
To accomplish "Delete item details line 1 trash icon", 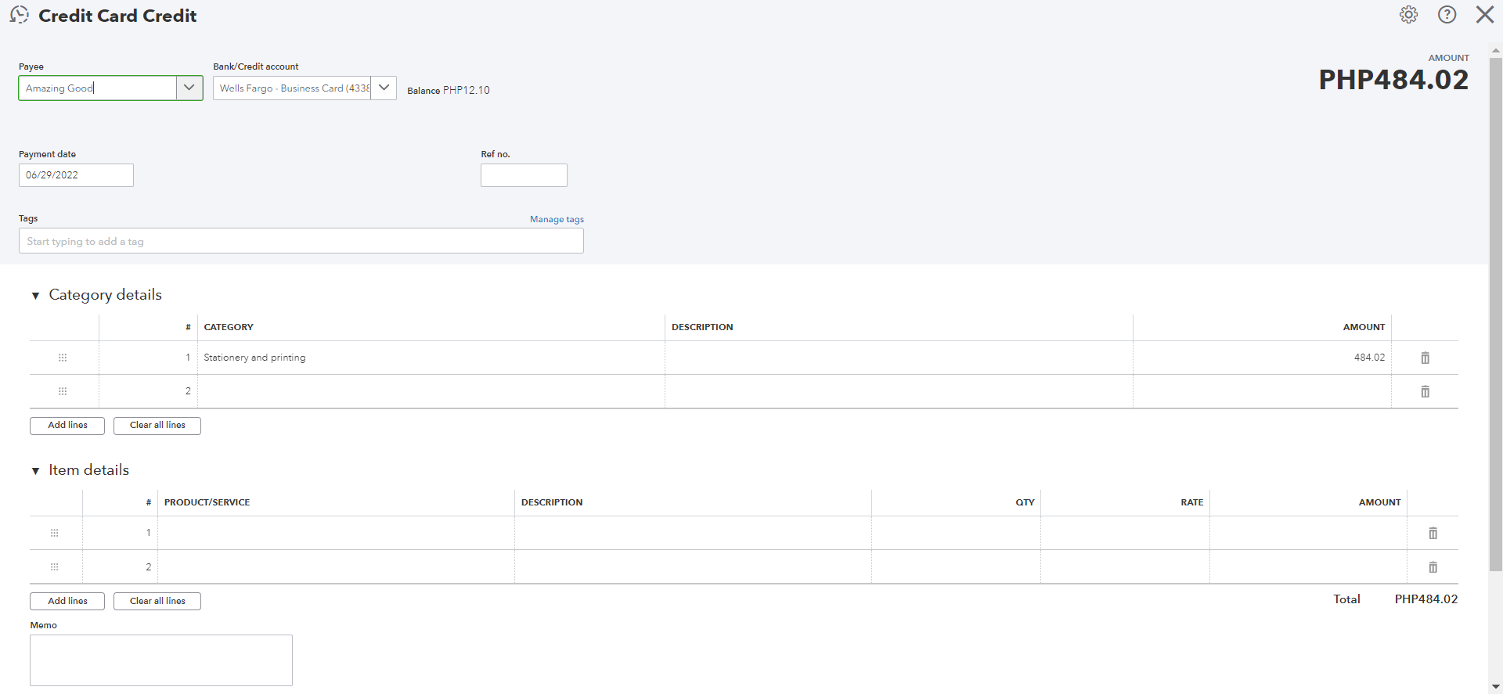I will 1433,533.
